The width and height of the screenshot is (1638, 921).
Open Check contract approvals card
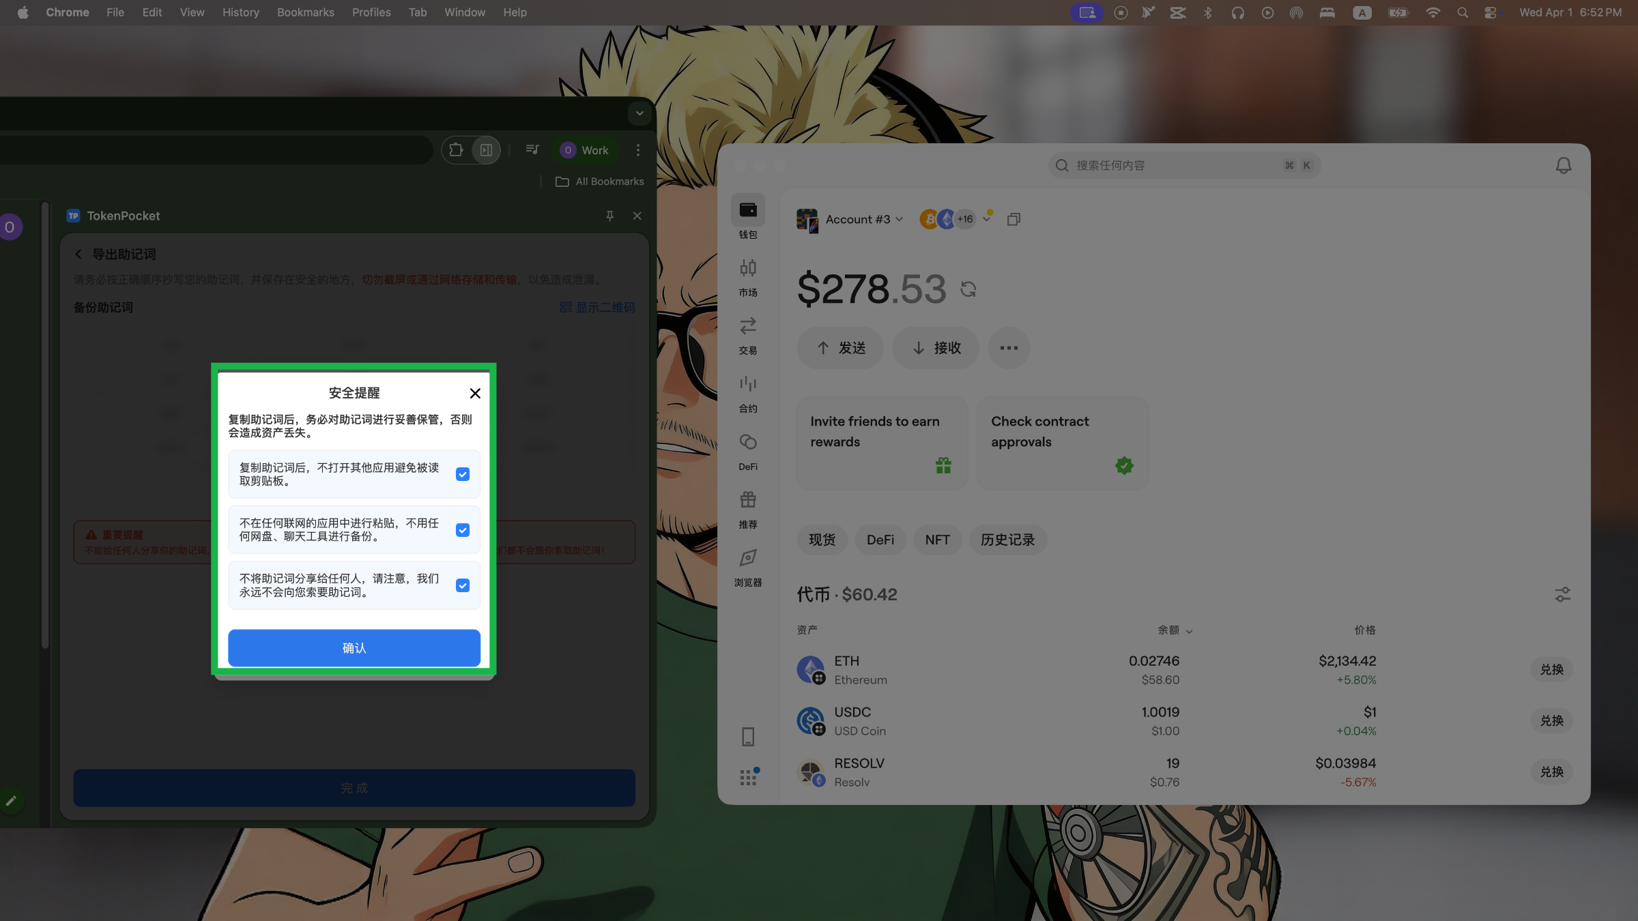tap(1063, 443)
